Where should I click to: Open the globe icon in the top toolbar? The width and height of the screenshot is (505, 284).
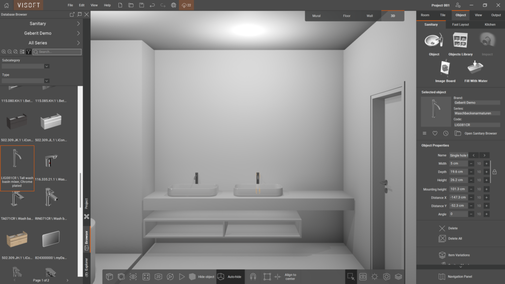174,5
